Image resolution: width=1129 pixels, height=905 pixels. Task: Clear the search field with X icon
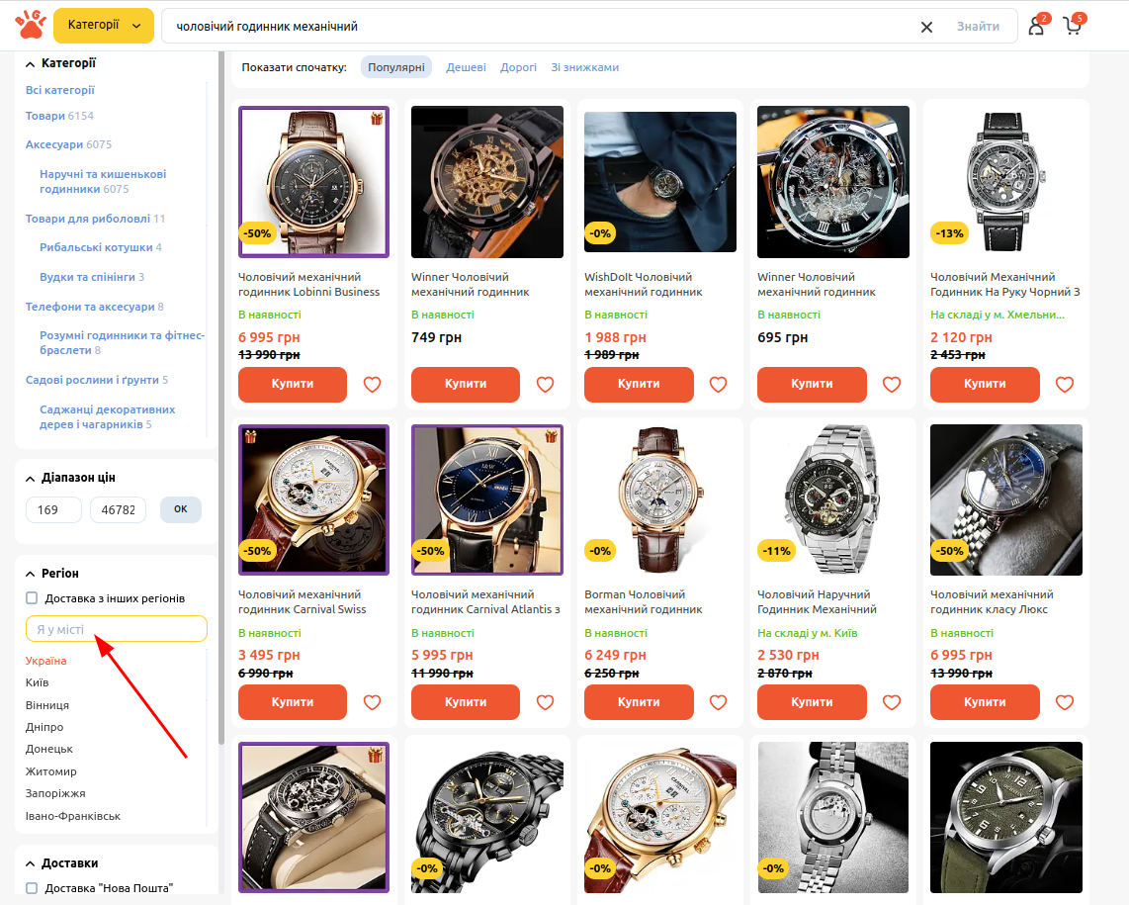pos(926,27)
